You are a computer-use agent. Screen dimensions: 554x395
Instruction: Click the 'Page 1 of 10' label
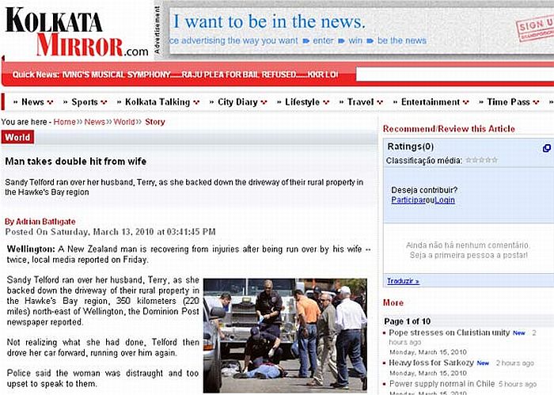[x=407, y=321]
